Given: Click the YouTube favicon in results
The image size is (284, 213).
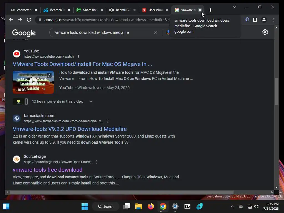Looking at the screenshot, I should click(16, 54).
